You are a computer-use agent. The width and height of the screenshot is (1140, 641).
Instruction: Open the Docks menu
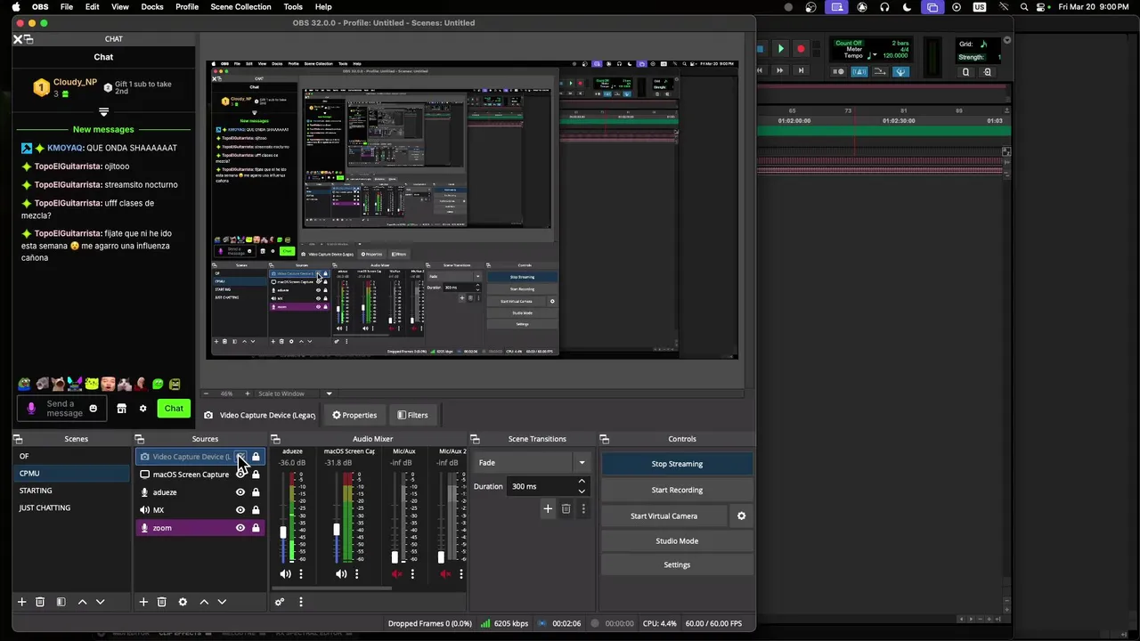[x=152, y=6]
